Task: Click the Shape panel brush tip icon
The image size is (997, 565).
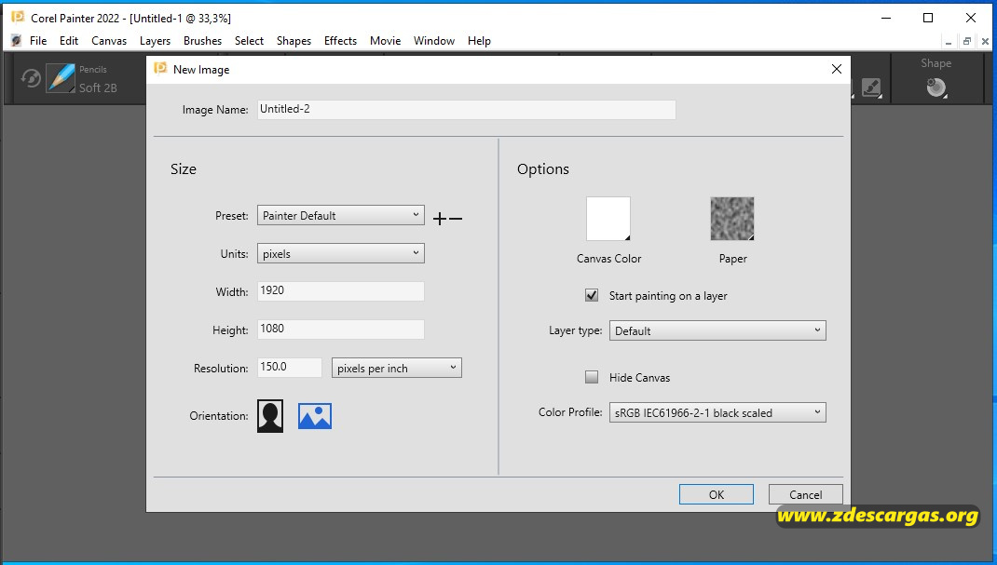Action: tap(936, 87)
